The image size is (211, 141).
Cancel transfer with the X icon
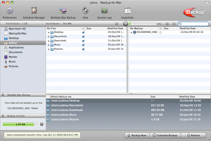coord(174,24)
